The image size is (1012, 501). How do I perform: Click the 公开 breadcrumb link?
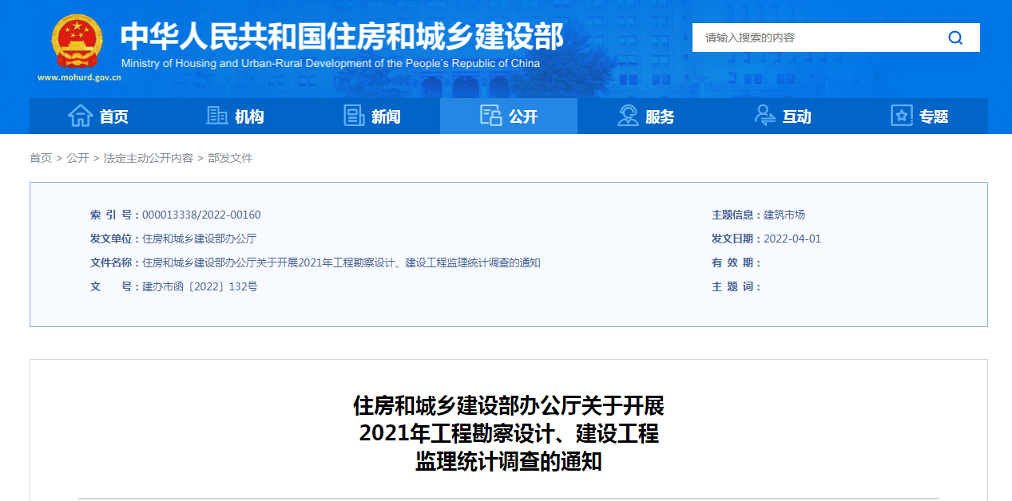click(x=78, y=158)
